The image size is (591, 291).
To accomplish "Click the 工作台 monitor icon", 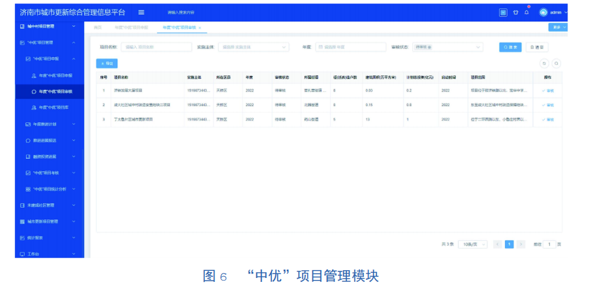I will pos(22,254).
